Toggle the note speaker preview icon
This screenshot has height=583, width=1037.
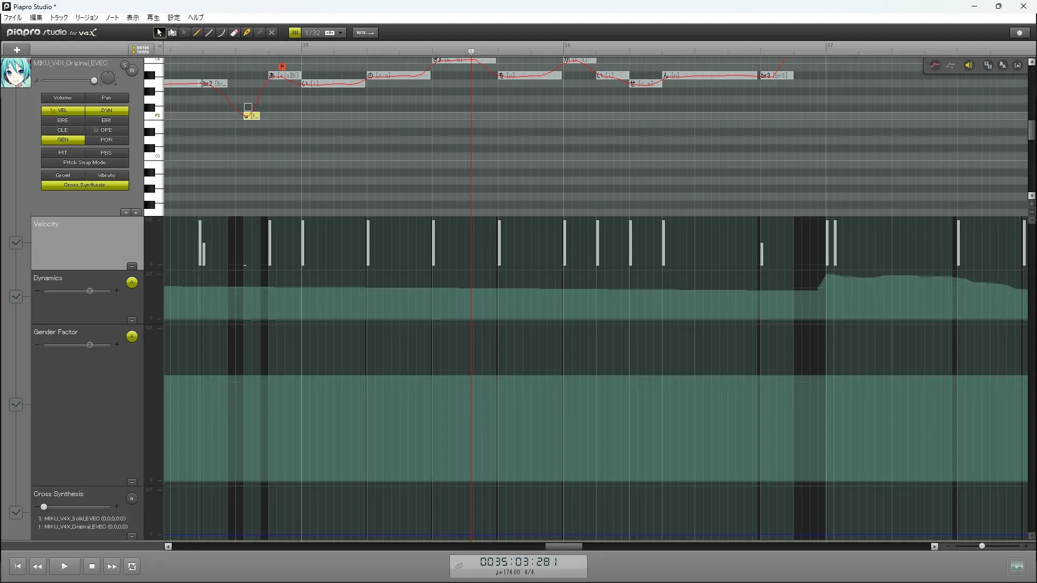click(x=969, y=65)
